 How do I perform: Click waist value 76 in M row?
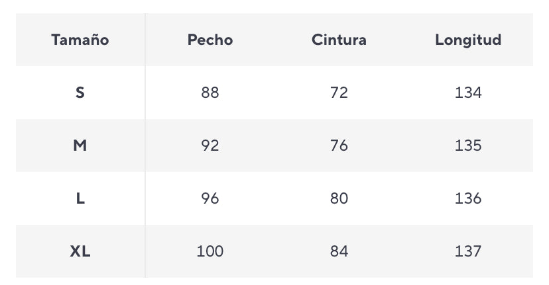[339, 145]
